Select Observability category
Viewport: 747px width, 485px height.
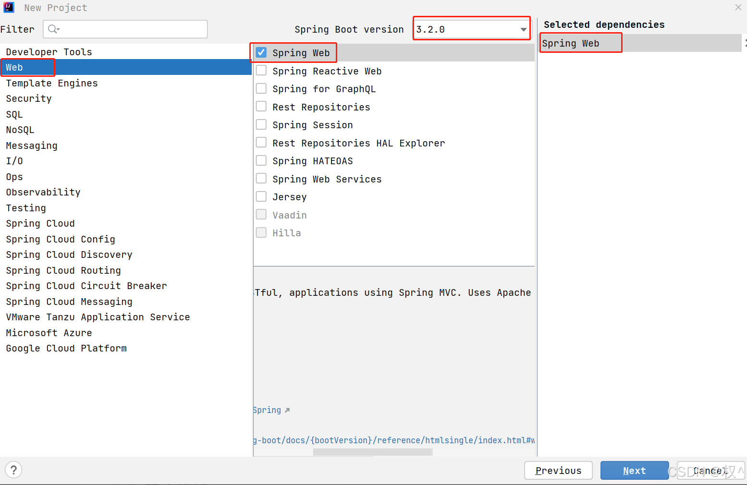[126, 192]
